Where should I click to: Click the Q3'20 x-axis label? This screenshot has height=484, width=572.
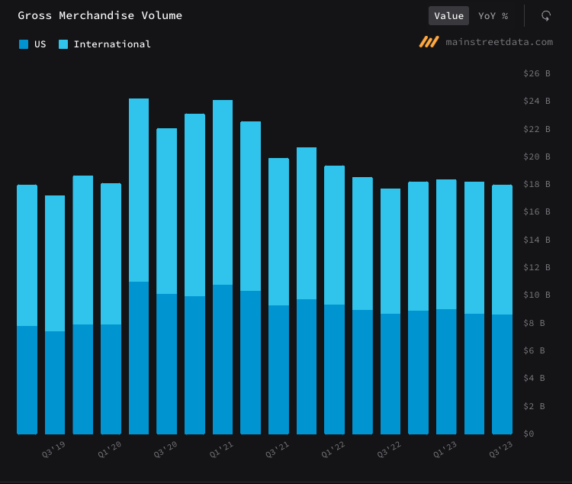click(165, 449)
